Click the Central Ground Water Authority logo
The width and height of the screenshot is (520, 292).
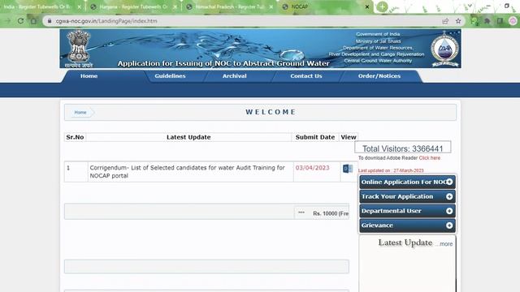444,49
